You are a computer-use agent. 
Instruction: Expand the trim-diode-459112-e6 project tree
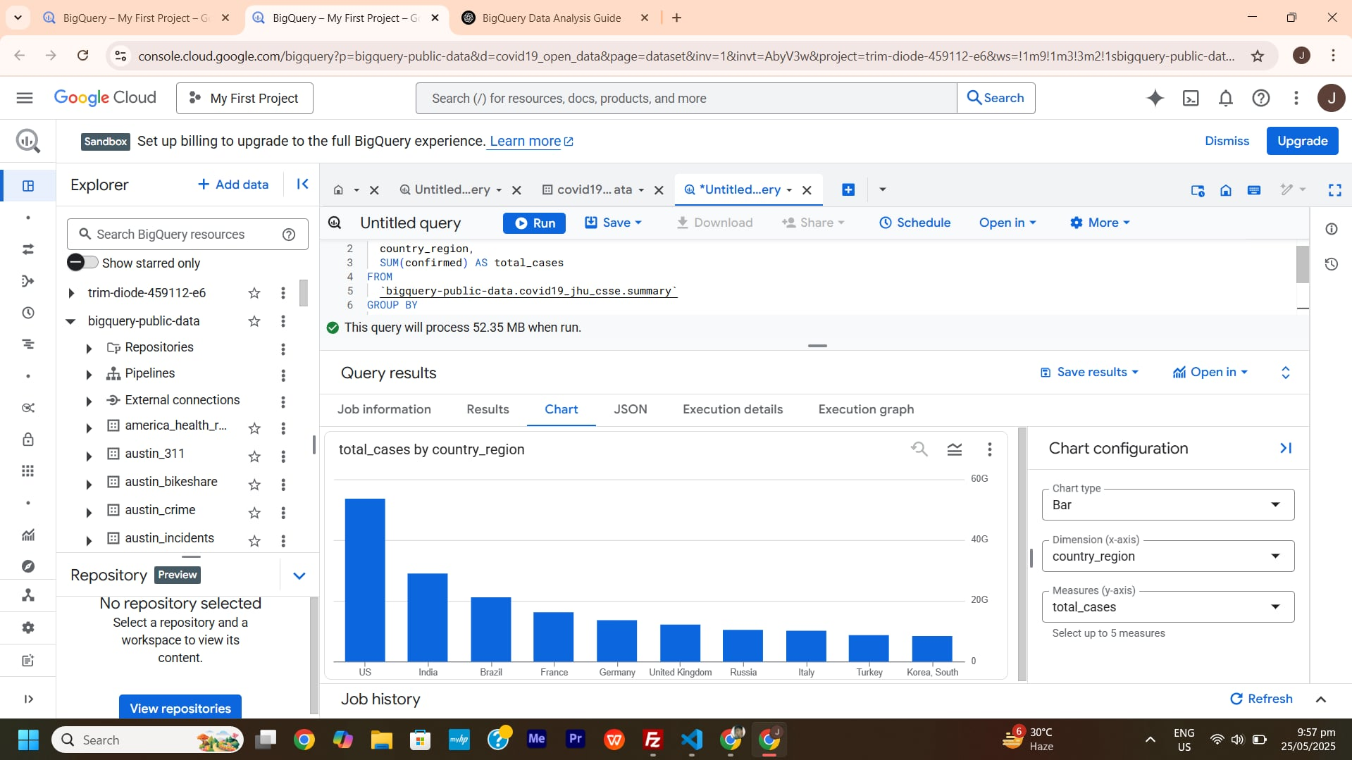coord(70,293)
